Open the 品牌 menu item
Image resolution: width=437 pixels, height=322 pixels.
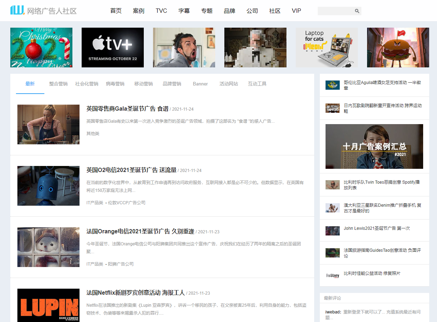[229, 11]
